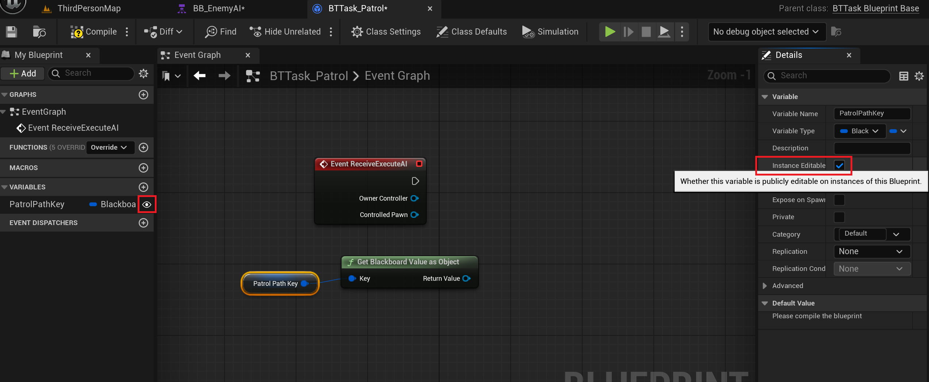The image size is (929, 382).
Task: Click Add in My Blueprint panel
Action: 23,73
